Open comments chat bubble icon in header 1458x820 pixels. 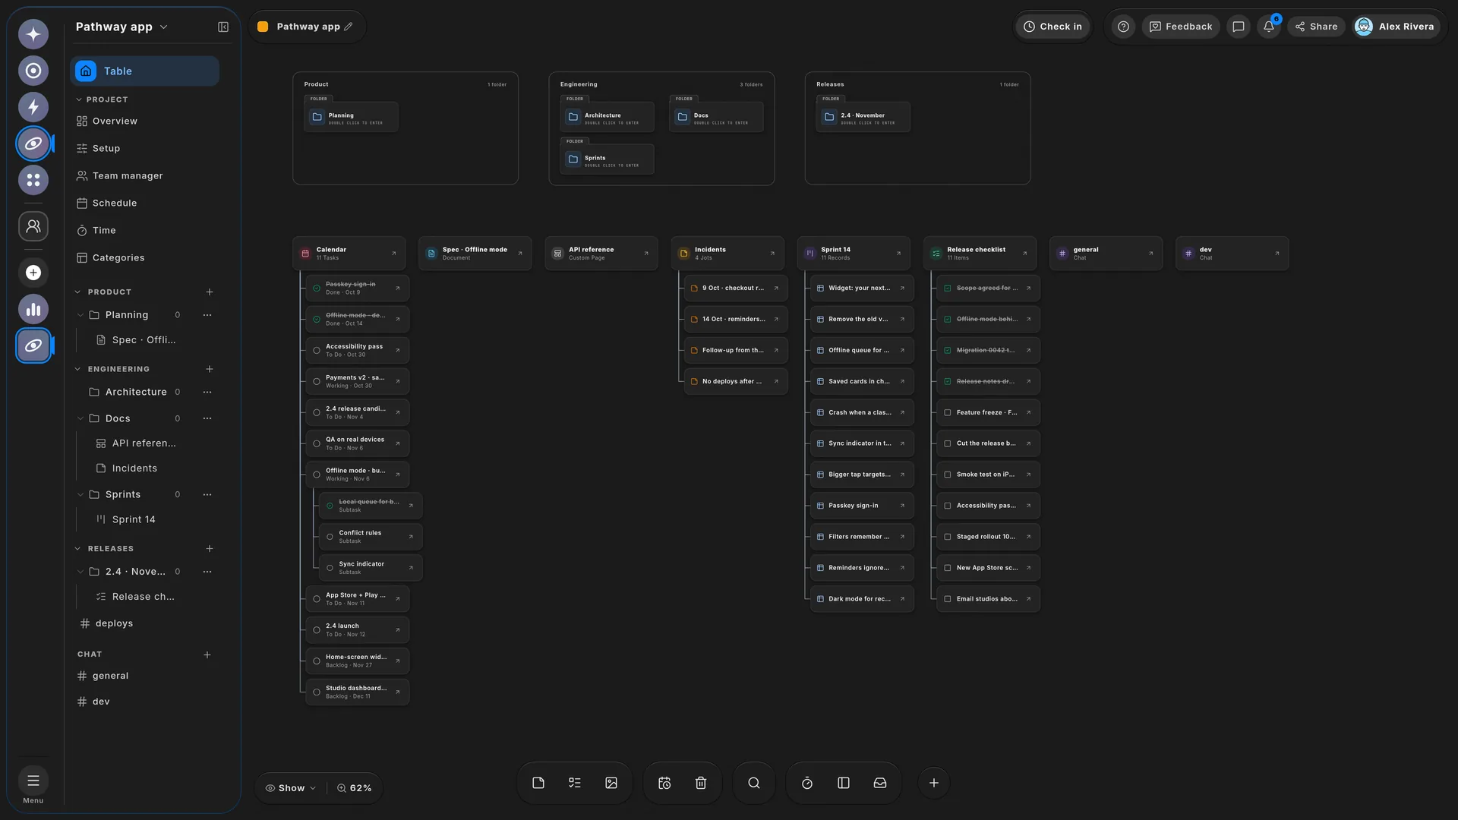pos(1239,27)
